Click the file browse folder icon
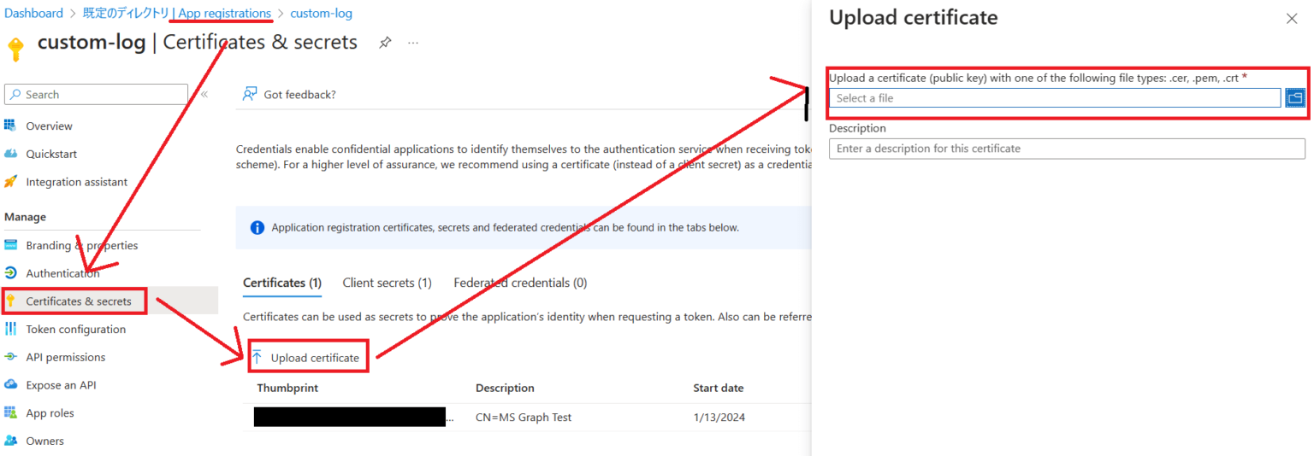The width and height of the screenshot is (1314, 456). tap(1295, 98)
